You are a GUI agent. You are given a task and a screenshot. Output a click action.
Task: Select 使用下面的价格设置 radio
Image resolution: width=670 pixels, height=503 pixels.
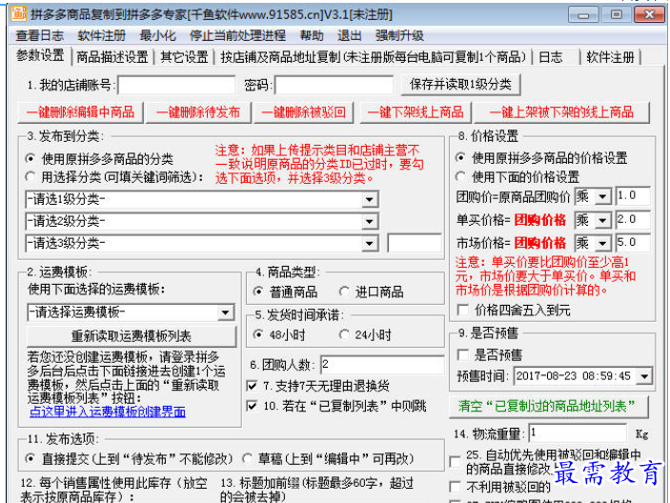point(460,176)
